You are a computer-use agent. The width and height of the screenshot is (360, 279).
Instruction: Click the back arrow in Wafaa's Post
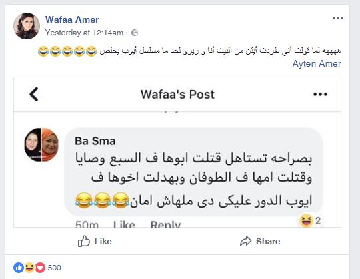pos(34,94)
